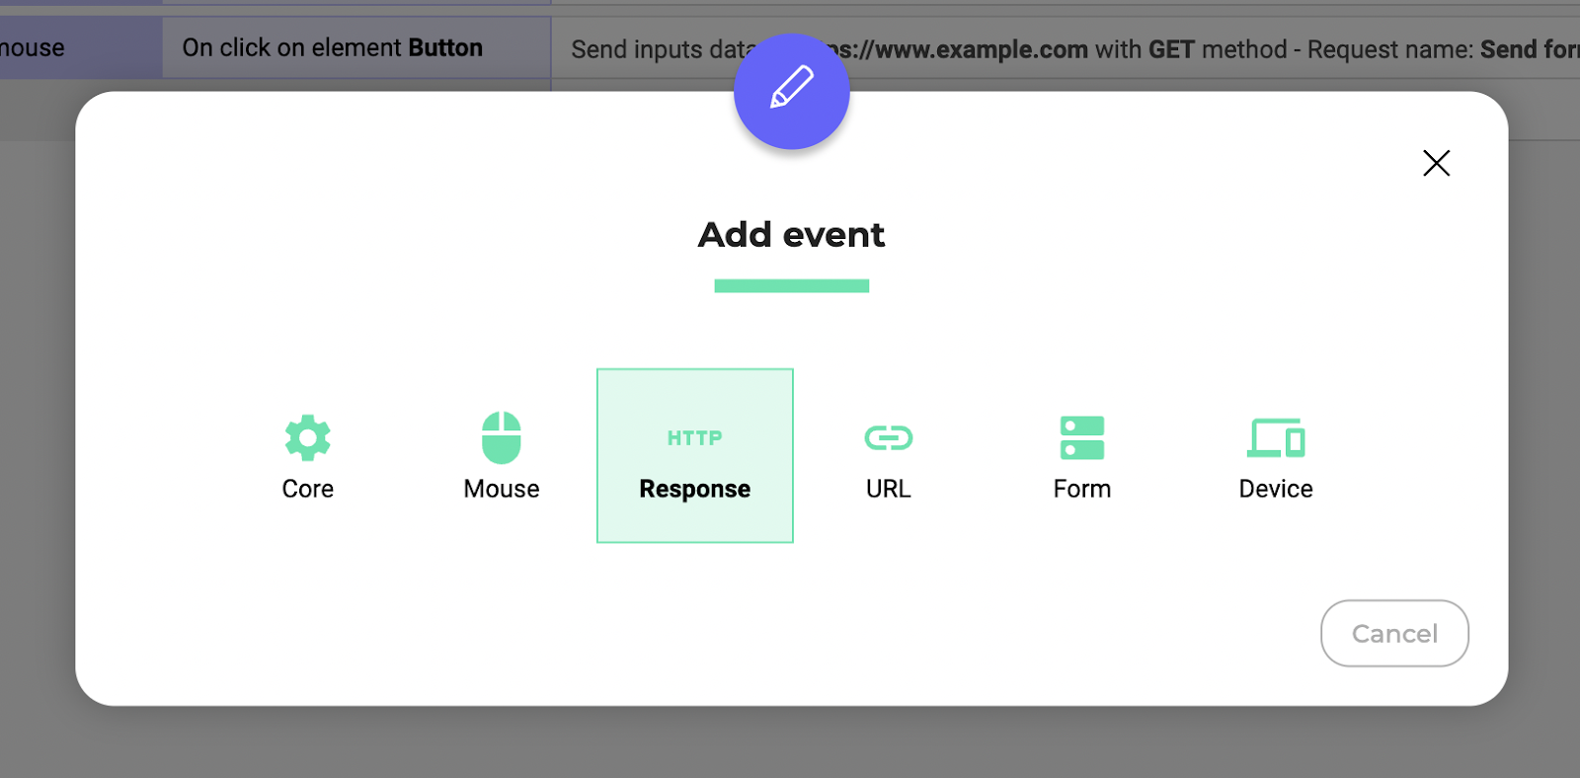Click the blue pencil edit badge
The image size is (1580, 778).
(791, 91)
